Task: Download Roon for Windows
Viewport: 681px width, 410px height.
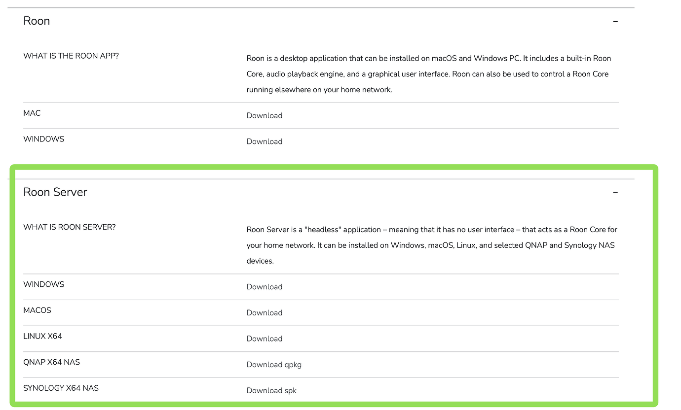Action: [264, 141]
